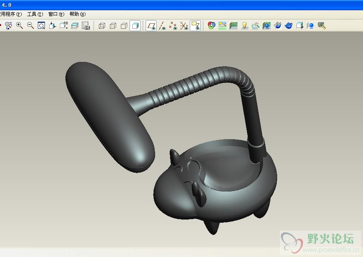Select the Zoom In tool
The height and width of the screenshot is (257, 363).
[x=19, y=26]
